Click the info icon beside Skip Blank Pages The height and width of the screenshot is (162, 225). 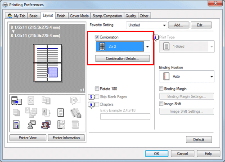click(91, 97)
